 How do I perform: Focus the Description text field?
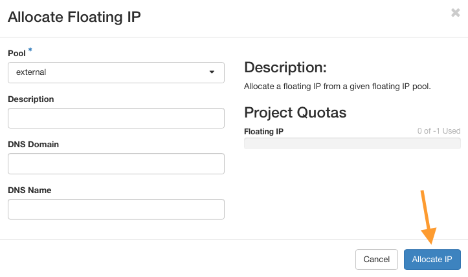pos(116,118)
